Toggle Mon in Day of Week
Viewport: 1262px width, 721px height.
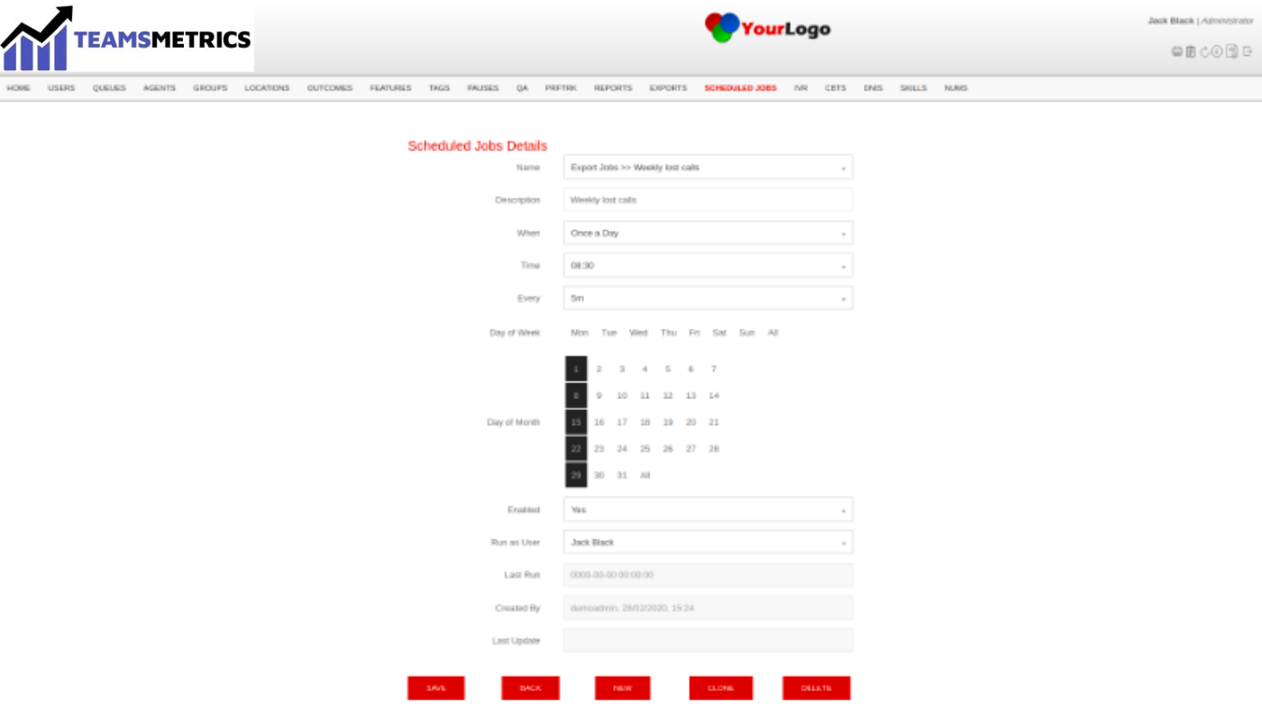pos(580,333)
